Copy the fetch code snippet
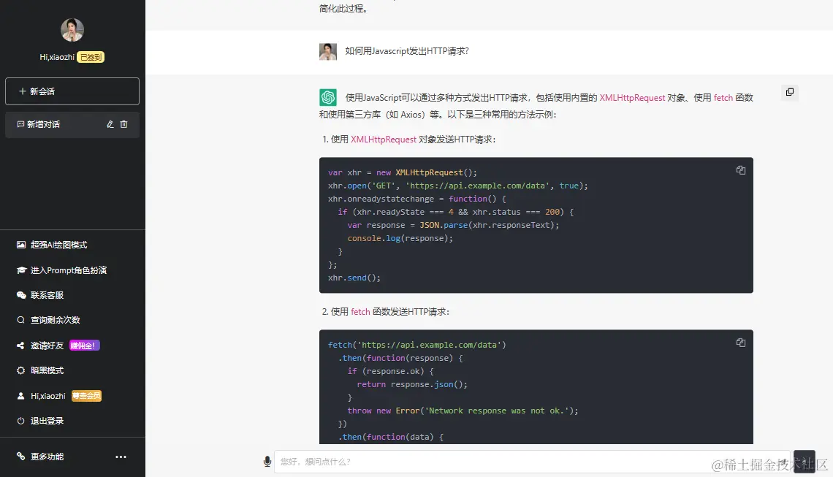The height and width of the screenshot is (477, 833). [740, 342]
